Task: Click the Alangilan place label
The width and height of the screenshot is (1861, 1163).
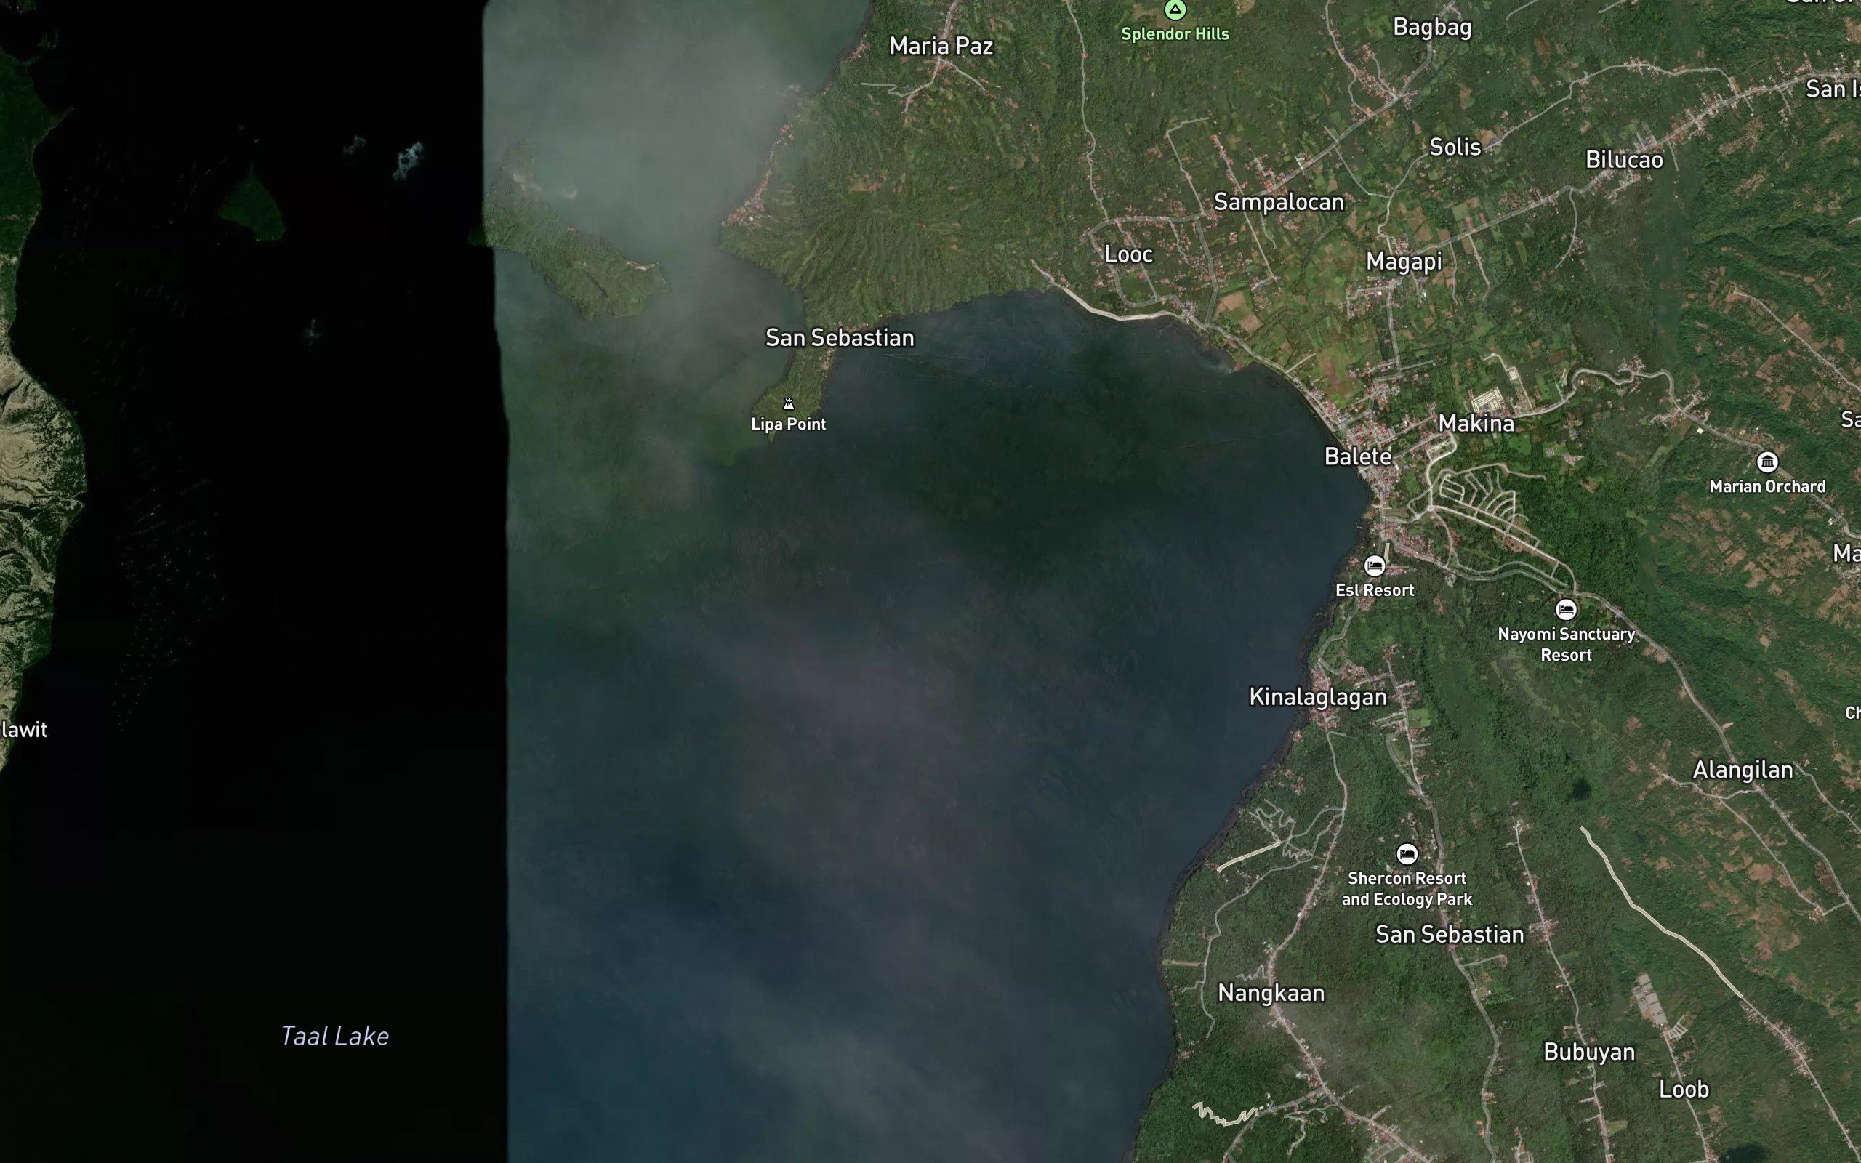Action: click(x=1743, y=769)
